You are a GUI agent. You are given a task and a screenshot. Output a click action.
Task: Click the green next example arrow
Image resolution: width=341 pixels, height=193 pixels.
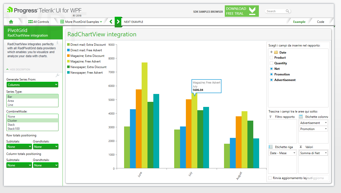point(118,22)
